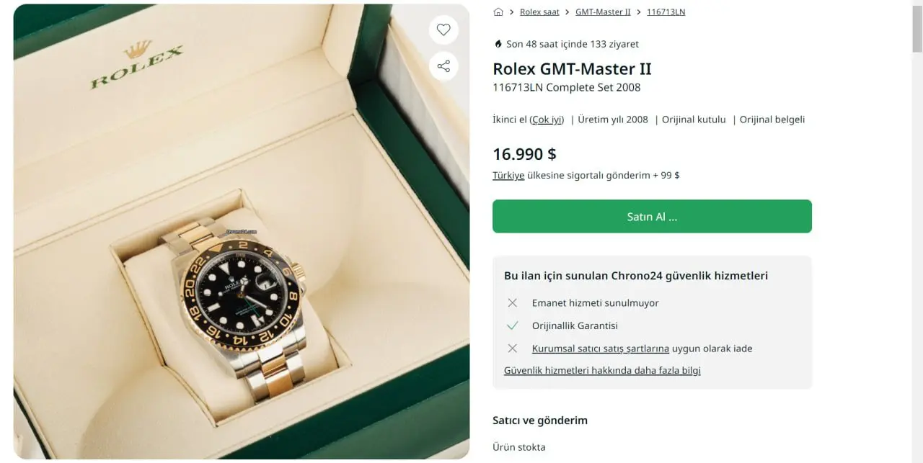This screenshot has width=923, height=463.
Task: Click the 16.990 $ price
Action: point(524,154)
